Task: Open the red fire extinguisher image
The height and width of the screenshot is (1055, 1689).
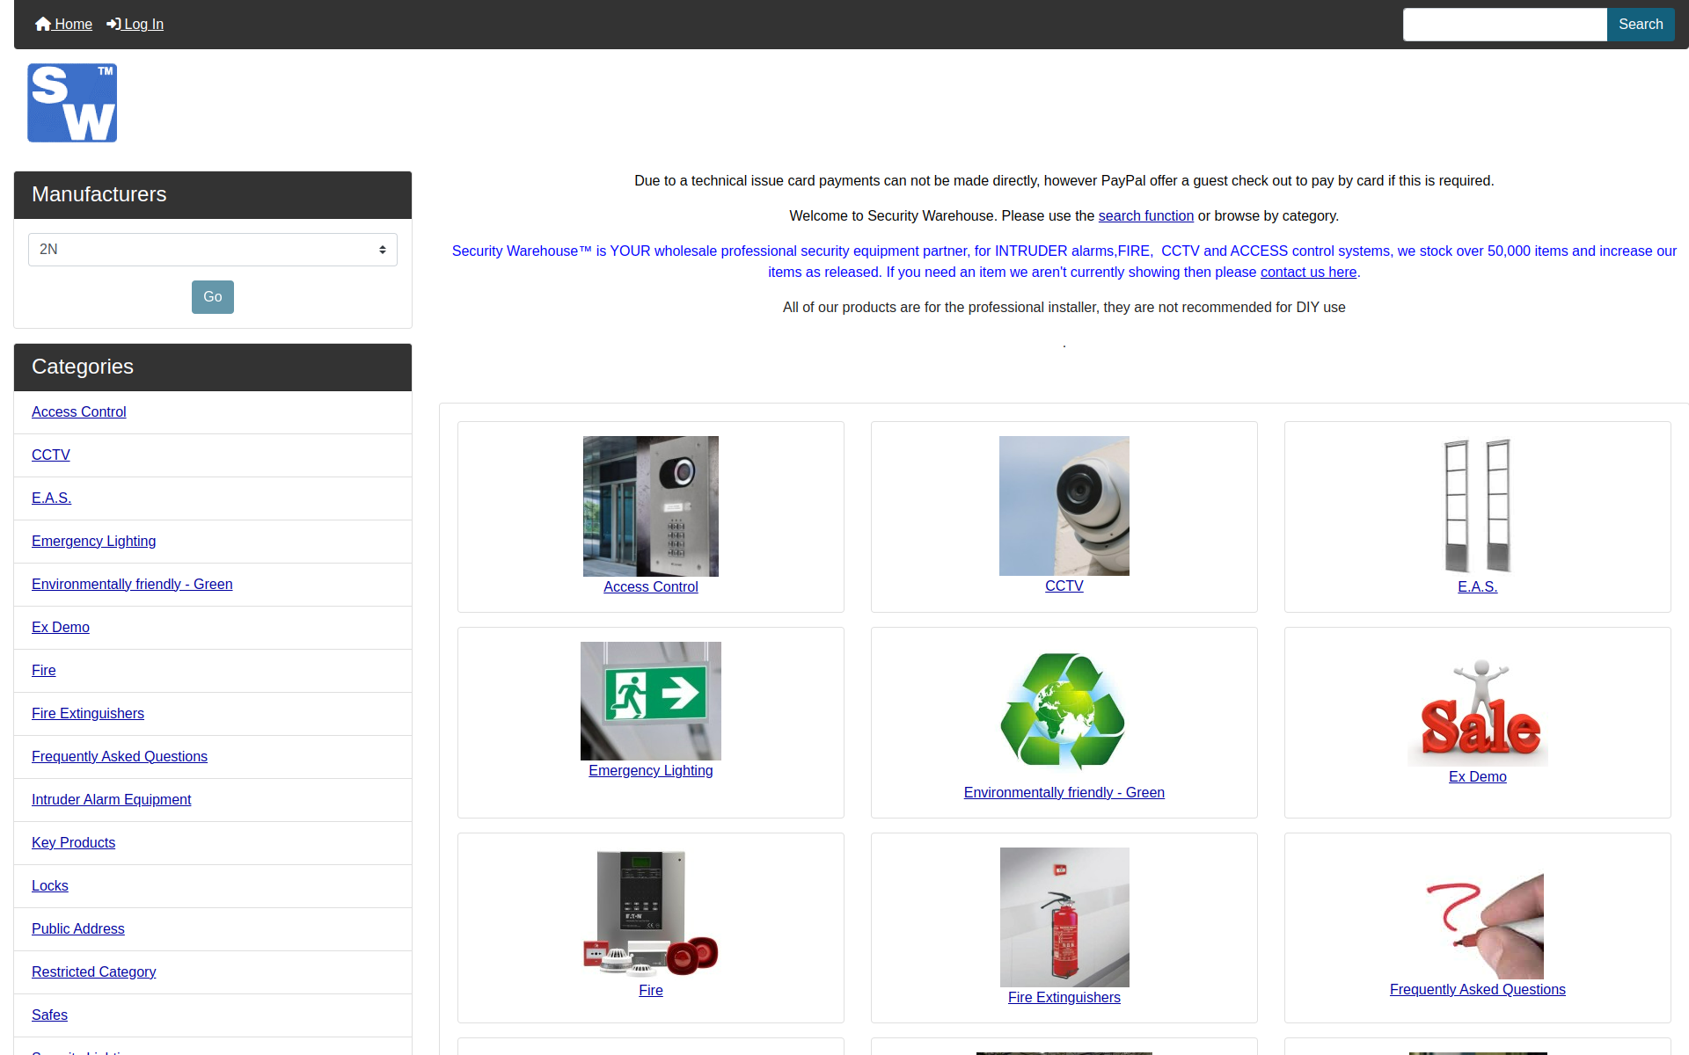Action: coord(1064,917)
